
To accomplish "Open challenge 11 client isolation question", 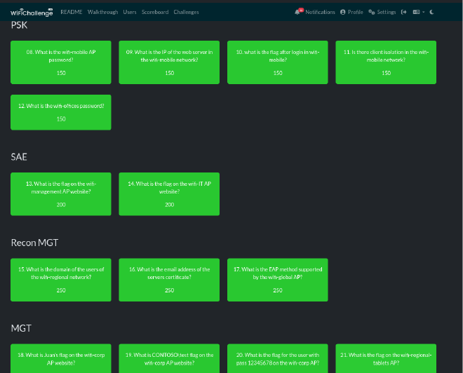I will [386, 62].
